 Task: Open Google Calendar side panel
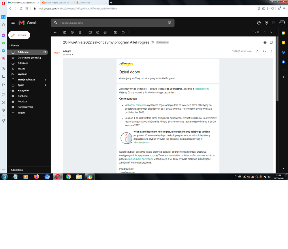pyautogui.click(x=283, y=33)
